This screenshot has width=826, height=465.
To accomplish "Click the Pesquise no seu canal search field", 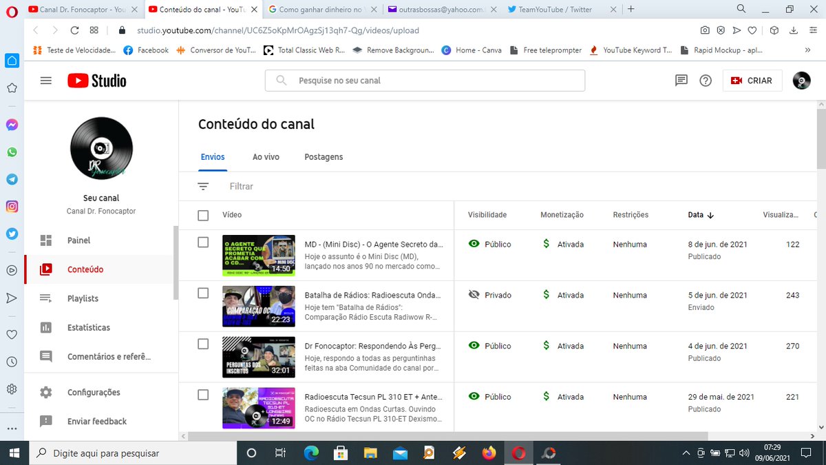I will [425, 81].
